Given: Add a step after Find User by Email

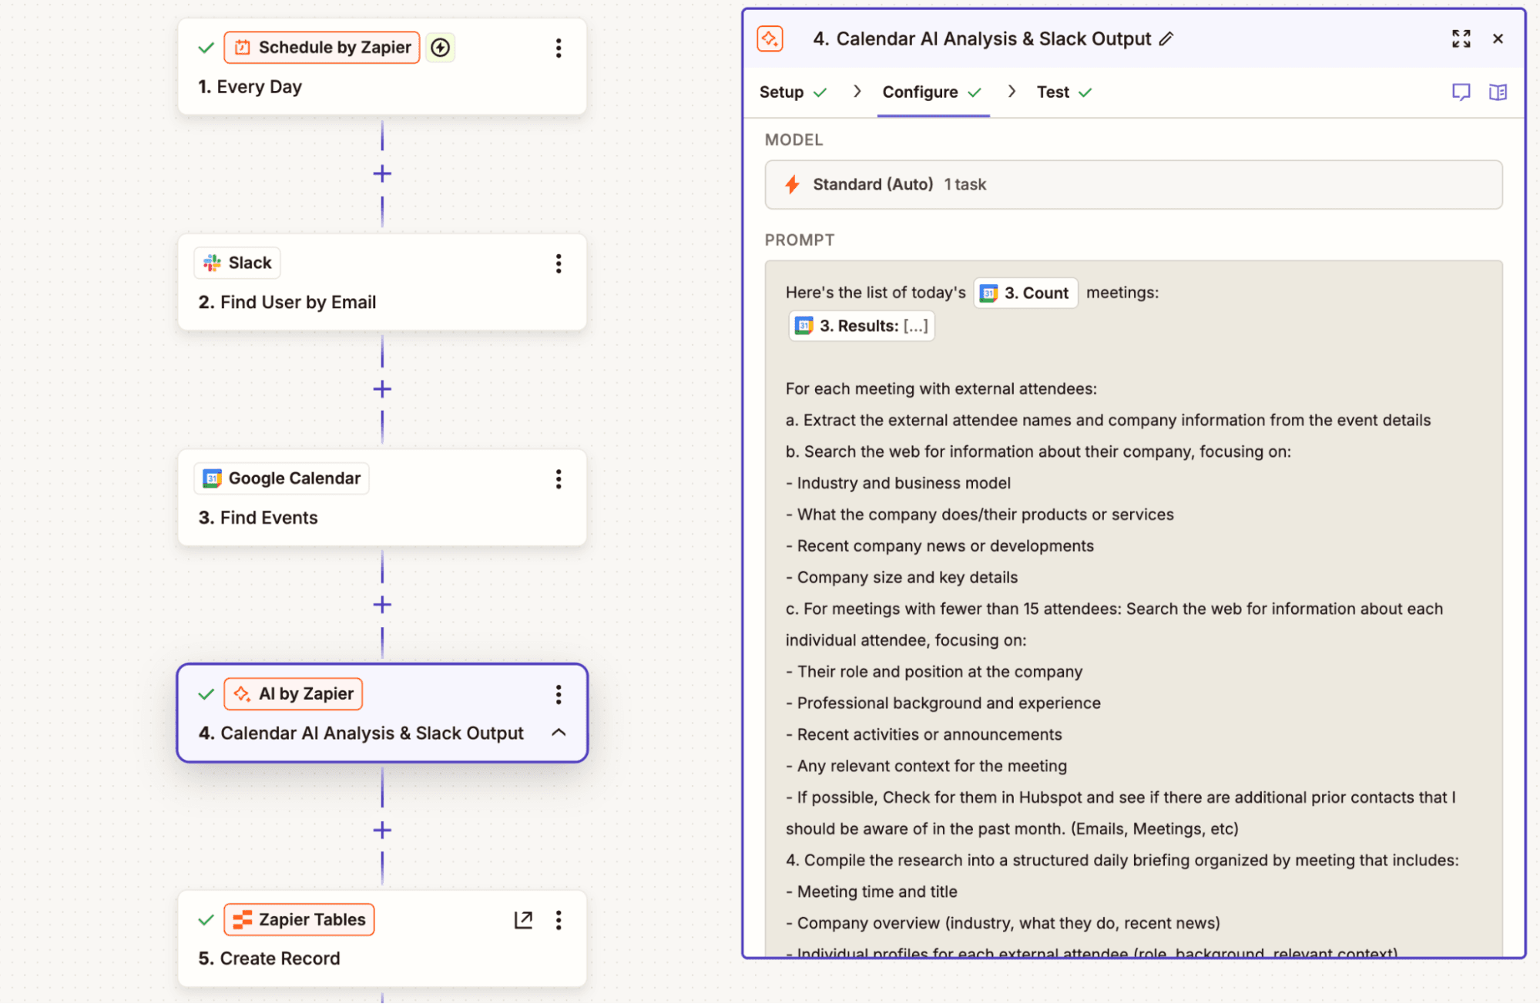Looking at the screenshot, I should pyautogui.click(x=382, y=390).
